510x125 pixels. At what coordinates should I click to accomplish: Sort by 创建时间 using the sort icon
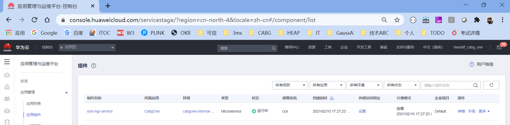[x=332, y=98]
